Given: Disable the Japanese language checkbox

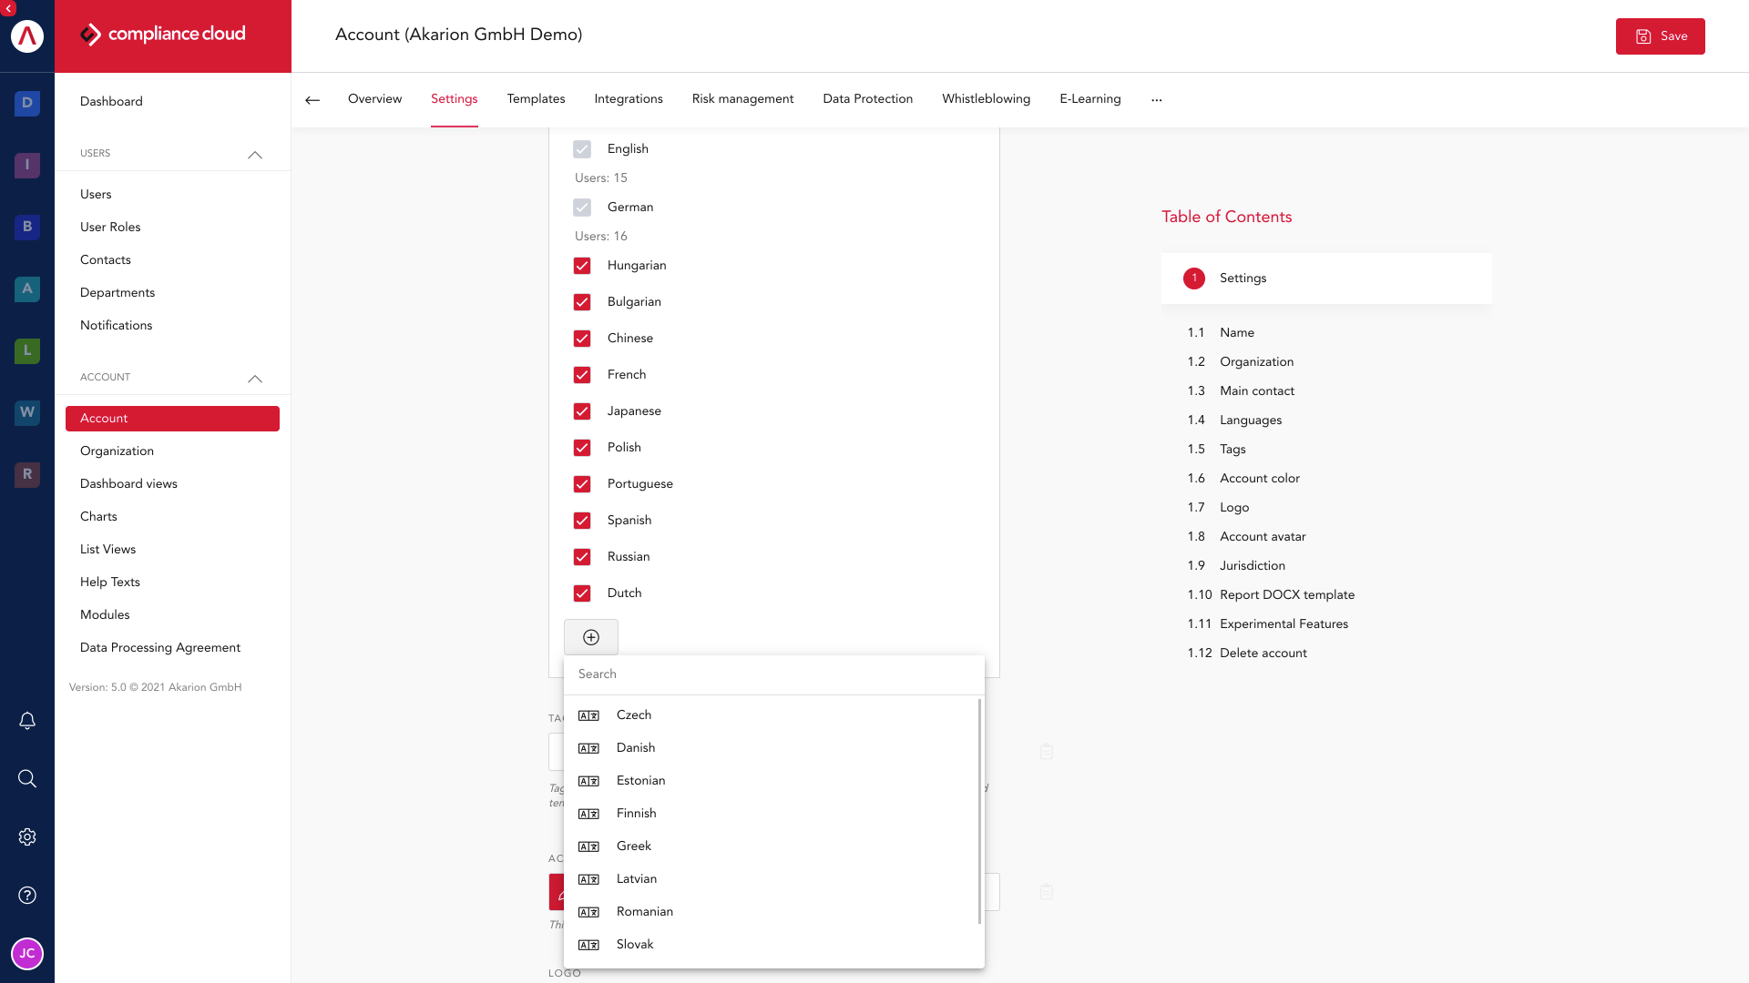Looking at the screenshot, I should tap(582, 411).
